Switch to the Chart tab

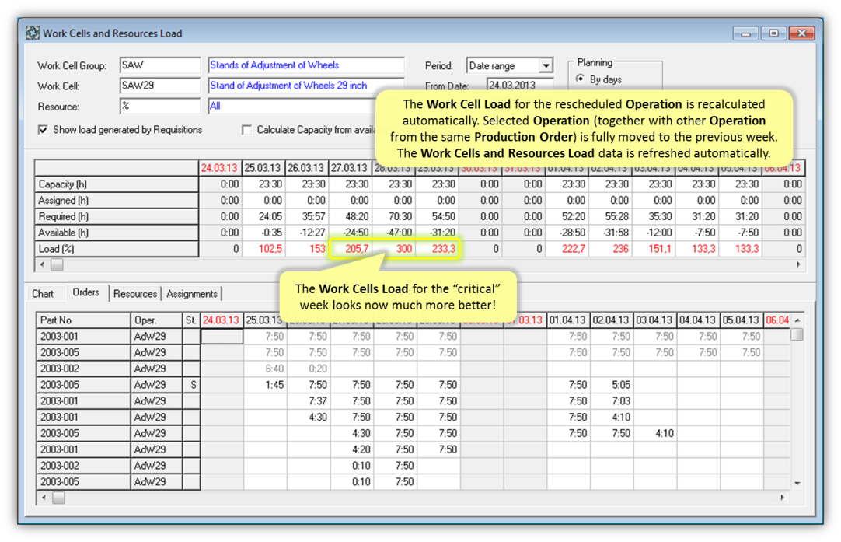point(43,294)
